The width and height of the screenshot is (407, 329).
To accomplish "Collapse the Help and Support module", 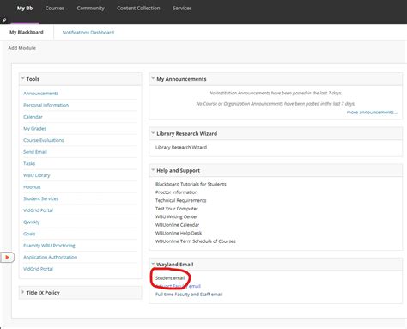I will pos(153,170).
